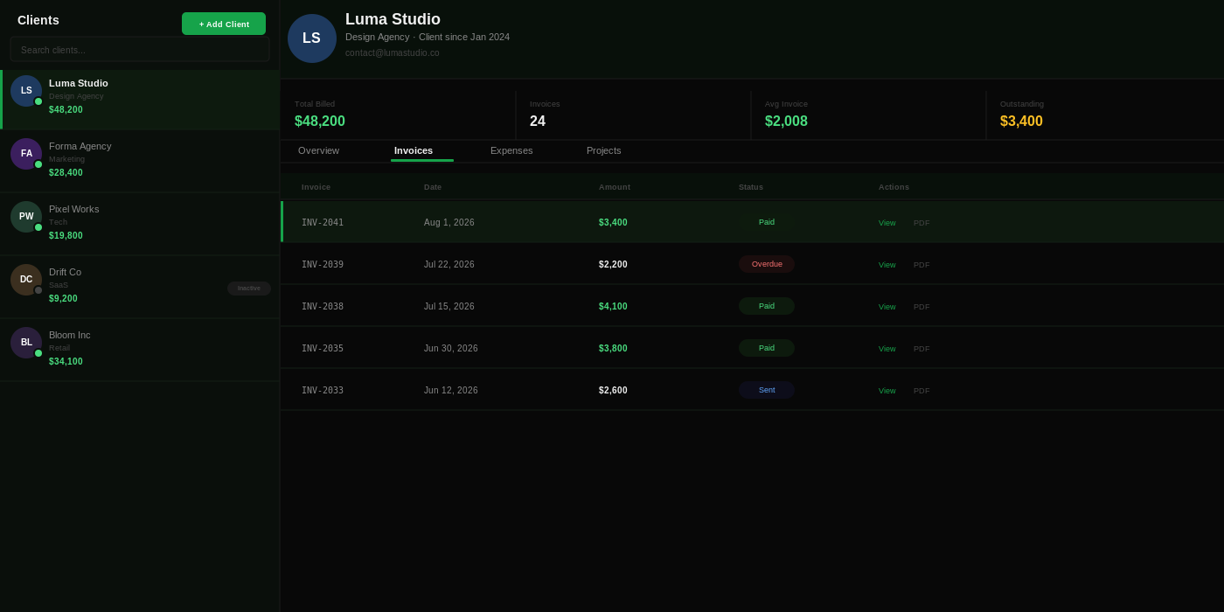Click the Avg Invoice $2,008 stat

click(868, 115)
